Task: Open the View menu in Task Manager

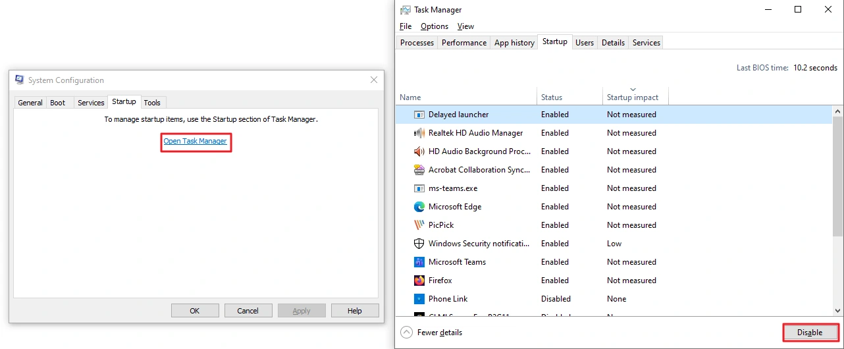Action: tap(465, 26)
